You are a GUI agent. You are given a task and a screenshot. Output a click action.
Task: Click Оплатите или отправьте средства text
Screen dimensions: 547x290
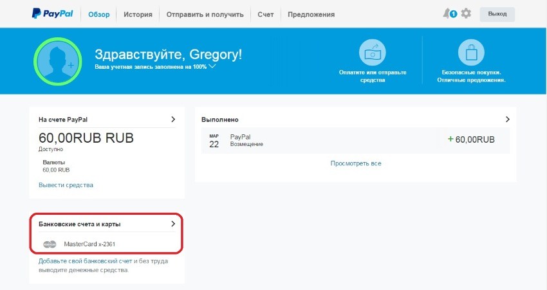click(373, 76)
